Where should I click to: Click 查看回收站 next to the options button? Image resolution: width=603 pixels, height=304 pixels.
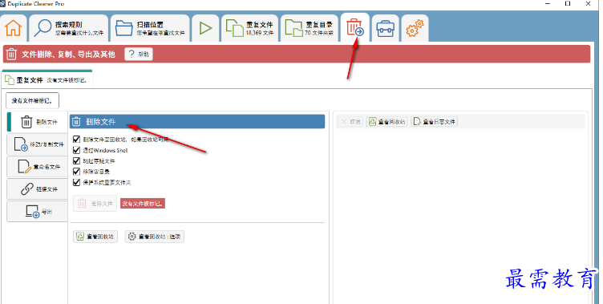click(x=95, y=237)
